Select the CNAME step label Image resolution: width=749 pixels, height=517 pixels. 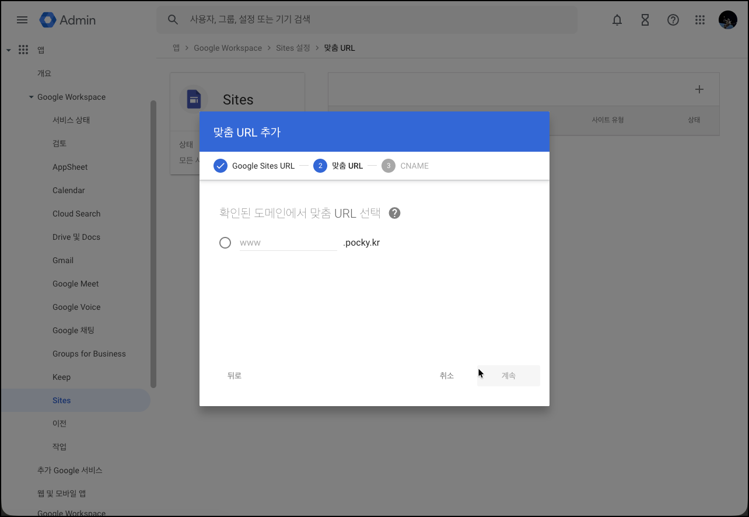tap(415, 166)
